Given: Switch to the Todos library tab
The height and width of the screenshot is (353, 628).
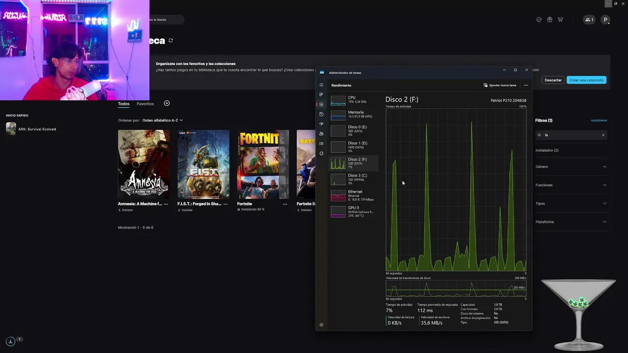Looking at the screenshot, I should [124, 104].
